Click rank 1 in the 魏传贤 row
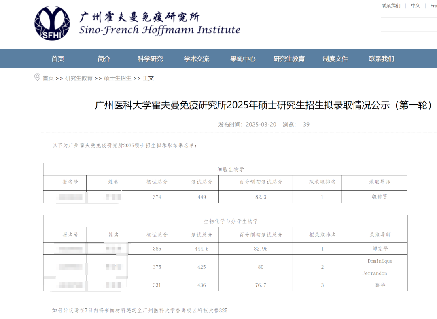 [322, 197]
